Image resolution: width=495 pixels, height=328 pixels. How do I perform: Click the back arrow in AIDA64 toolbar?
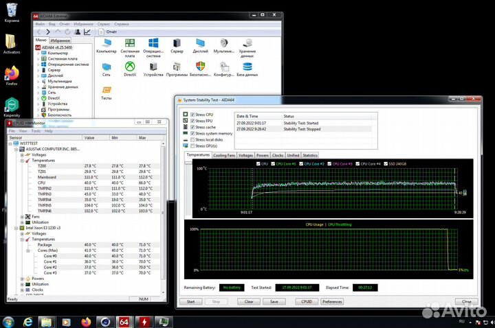pos(38,32)
